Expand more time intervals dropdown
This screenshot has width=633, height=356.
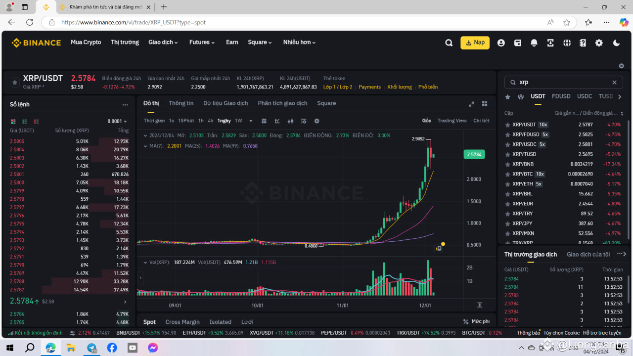click(x=251, y=121)
